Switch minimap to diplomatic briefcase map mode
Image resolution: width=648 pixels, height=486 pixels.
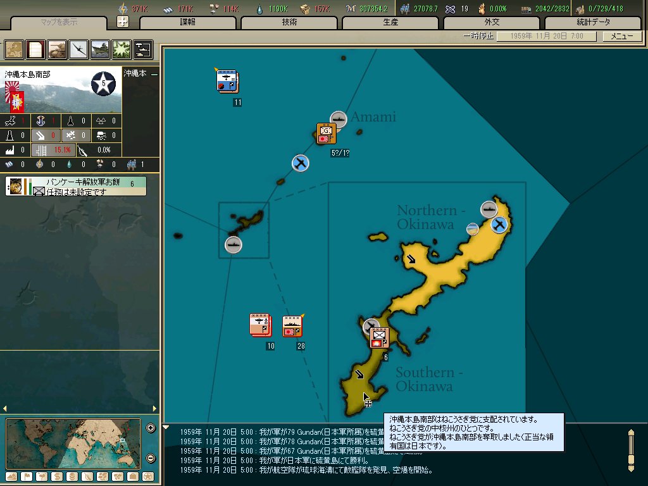(x=133, y=477)
